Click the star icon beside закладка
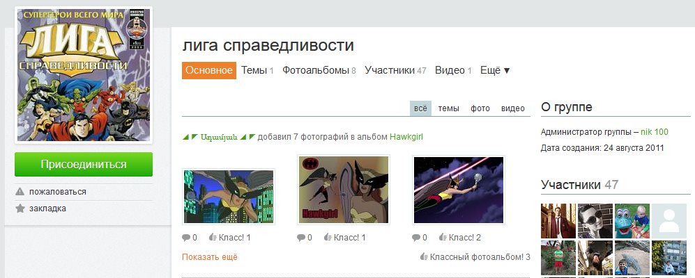 20,208
